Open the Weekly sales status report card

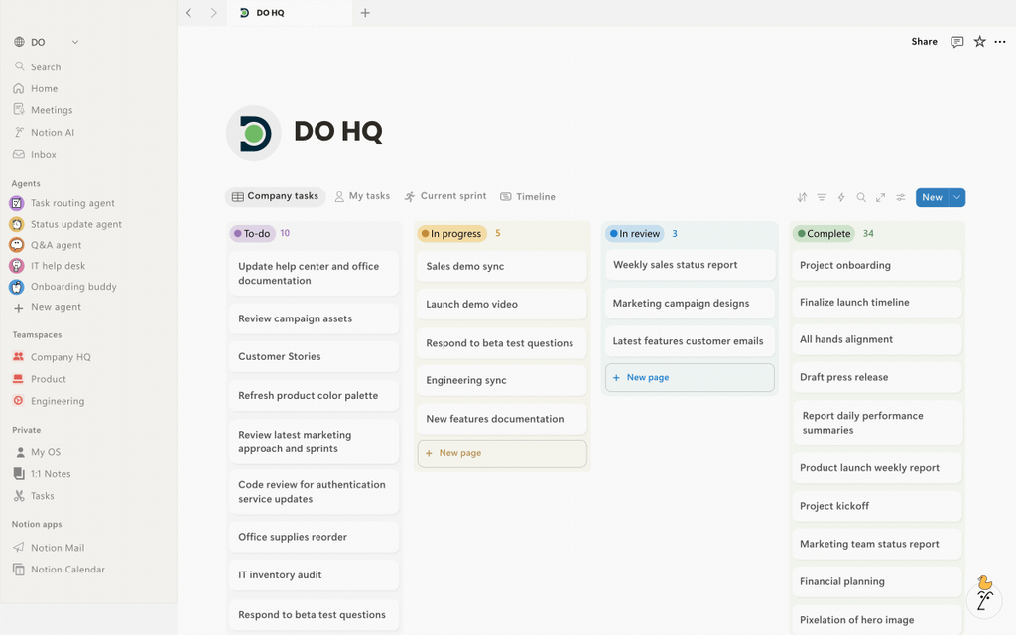pos(690,265)
